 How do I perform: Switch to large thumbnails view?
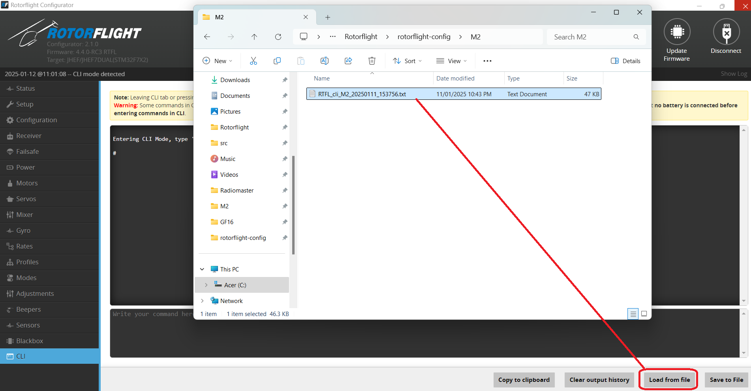pos(644,314)
